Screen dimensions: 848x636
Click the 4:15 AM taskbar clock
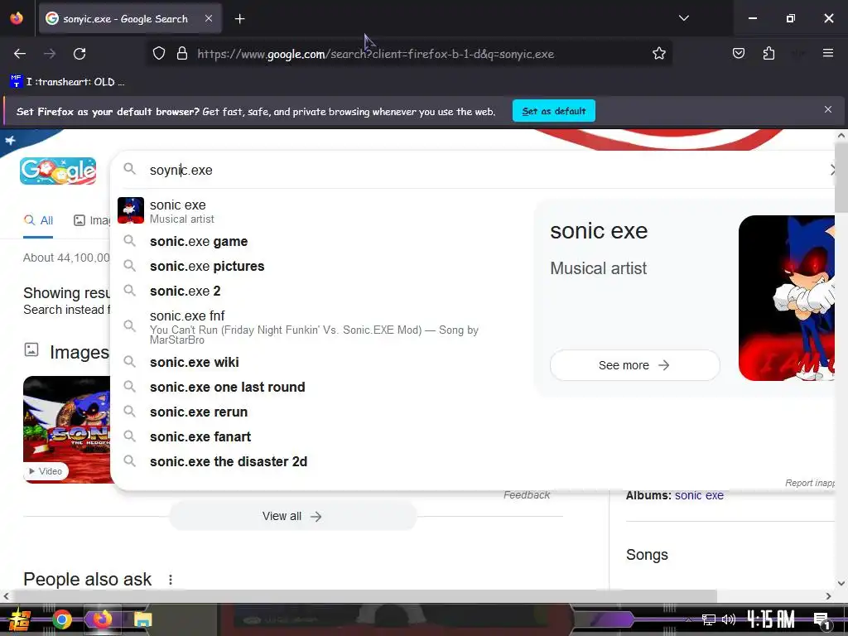click(x=771, y=619)
